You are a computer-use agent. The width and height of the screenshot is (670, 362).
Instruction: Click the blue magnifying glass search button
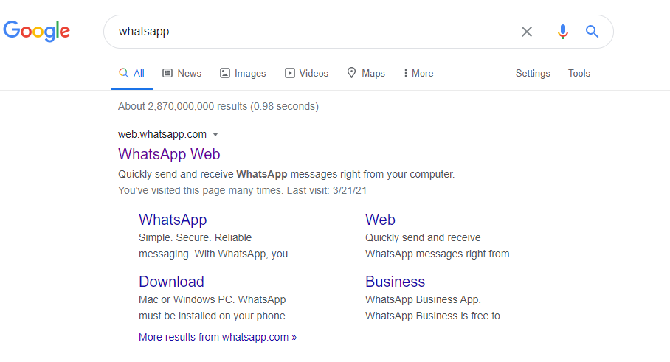click(x=592, y=32)
